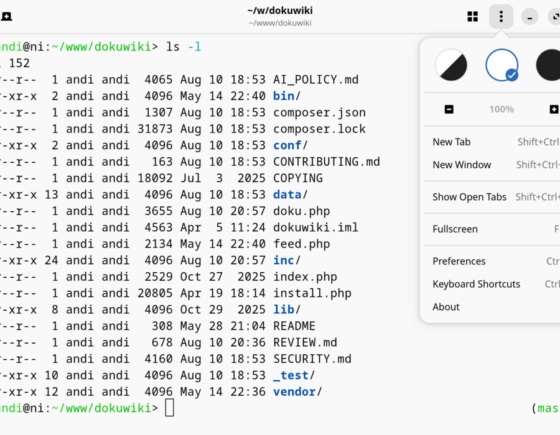This screenshot has width=560, height=435.
Task: Open the tab overview grid icon
Action: tap(472, 16)
